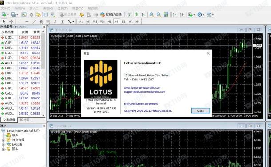
Task: Select the arrow cursor tool
Action: pos(4,22)
